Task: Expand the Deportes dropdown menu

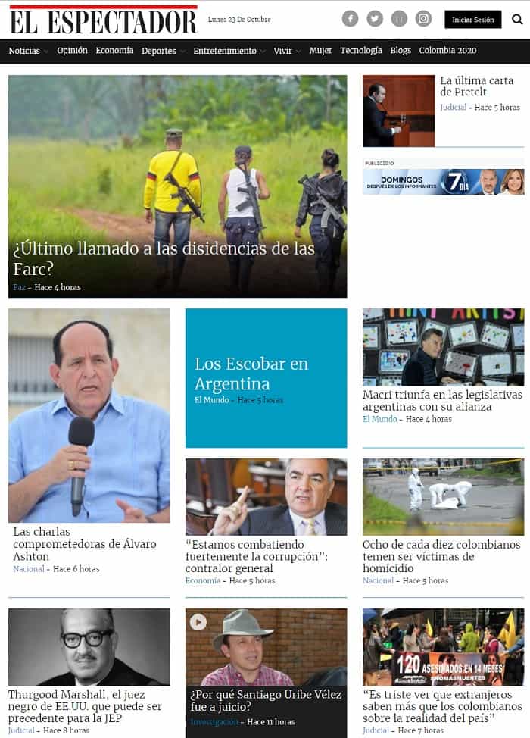Action: pyautogui.click(x=182, y=52)
